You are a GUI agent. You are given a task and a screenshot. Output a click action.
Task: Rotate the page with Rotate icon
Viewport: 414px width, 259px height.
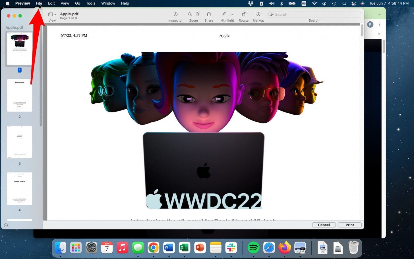coord(244,15)
